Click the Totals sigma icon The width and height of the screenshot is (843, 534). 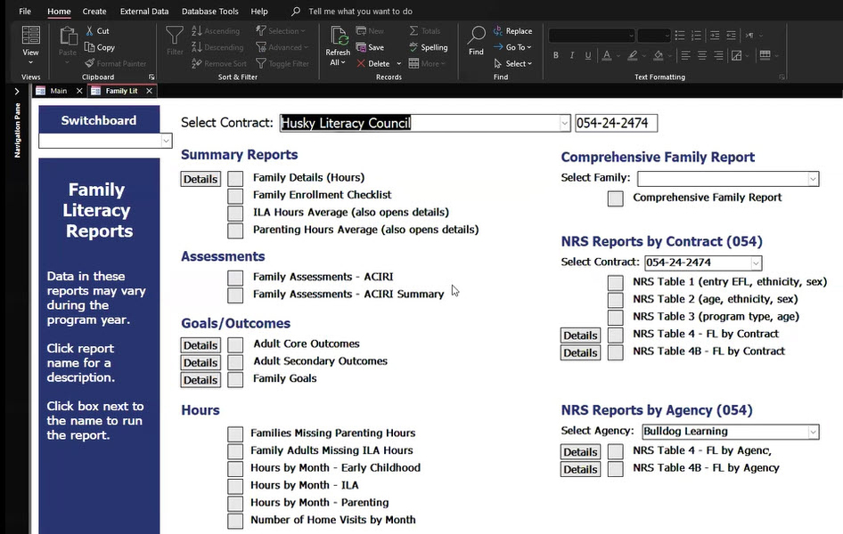pos(413,31)
